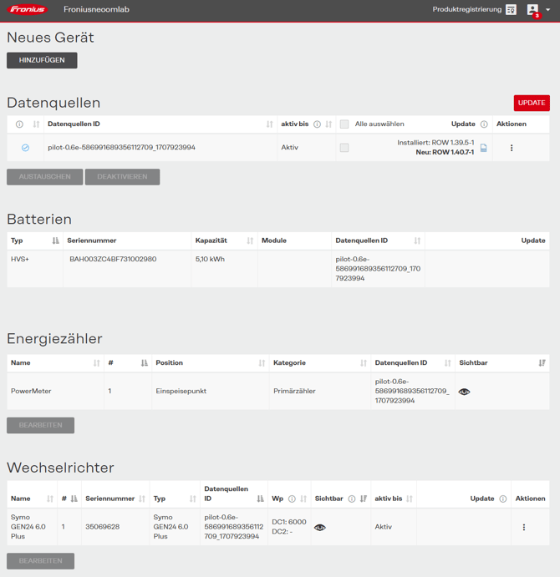This screenshot has width=560, height=577.
Task: Open Aktionen three-dot menu for Datenquelle
Action: click(x=512, y=148)
